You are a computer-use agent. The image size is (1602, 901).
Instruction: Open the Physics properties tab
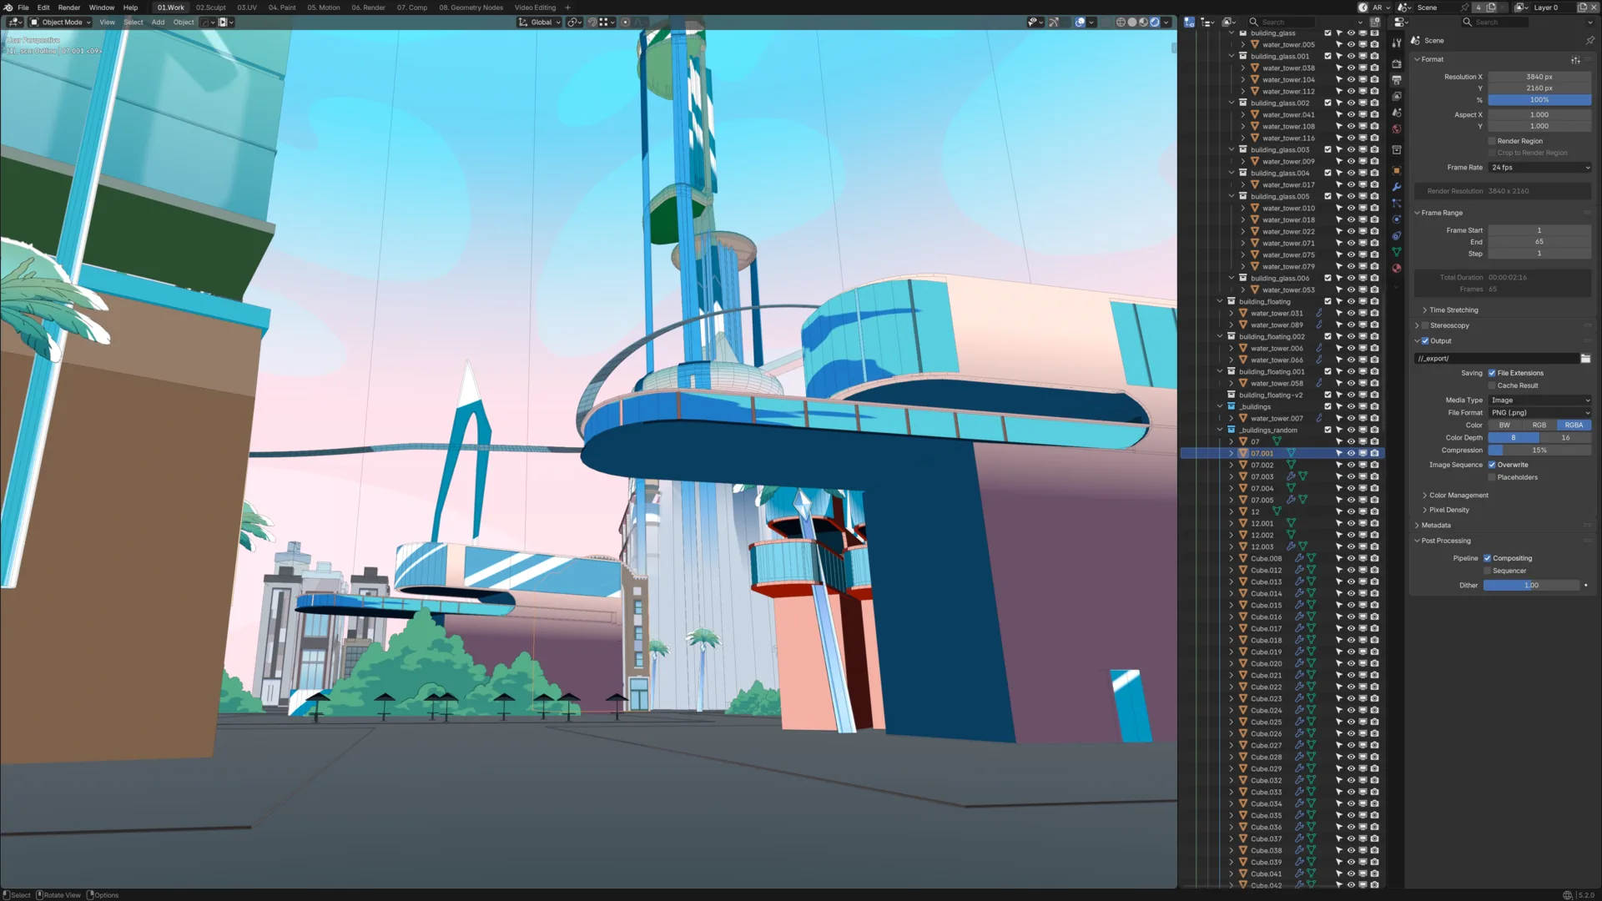1397,219
